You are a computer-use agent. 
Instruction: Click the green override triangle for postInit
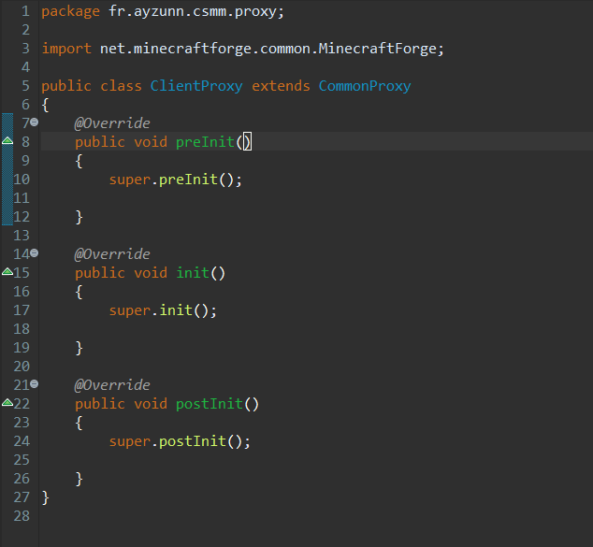pos(7,403)
